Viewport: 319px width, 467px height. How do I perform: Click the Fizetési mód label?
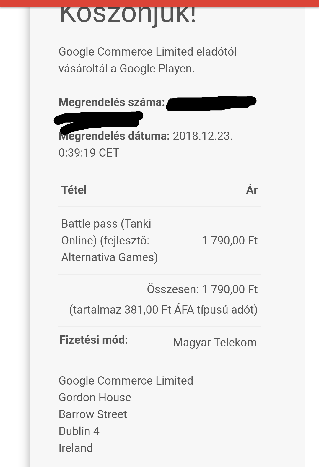click(x=94, y=340)
